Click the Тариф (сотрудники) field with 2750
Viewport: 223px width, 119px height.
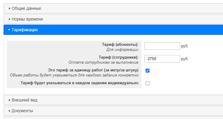[x=162, y=59]
